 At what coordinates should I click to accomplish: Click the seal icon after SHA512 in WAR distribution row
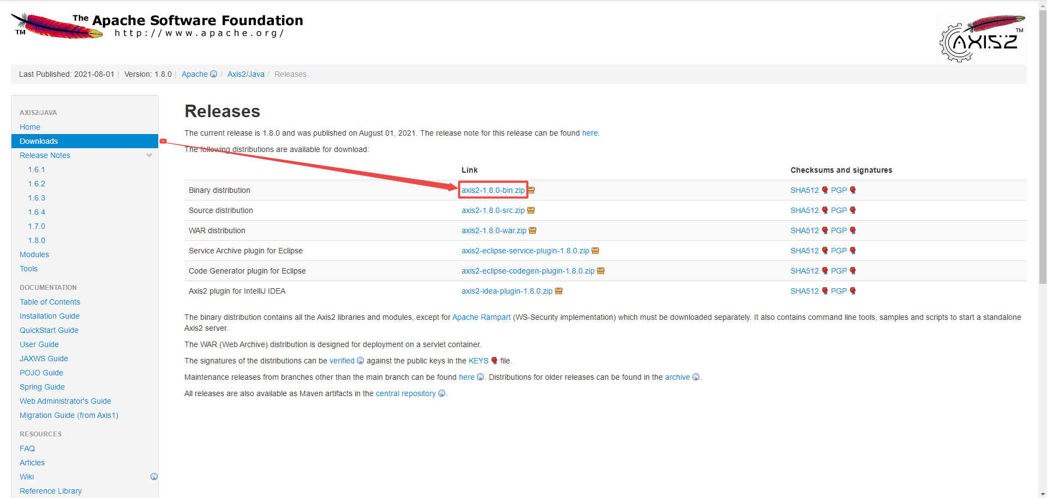825,230
